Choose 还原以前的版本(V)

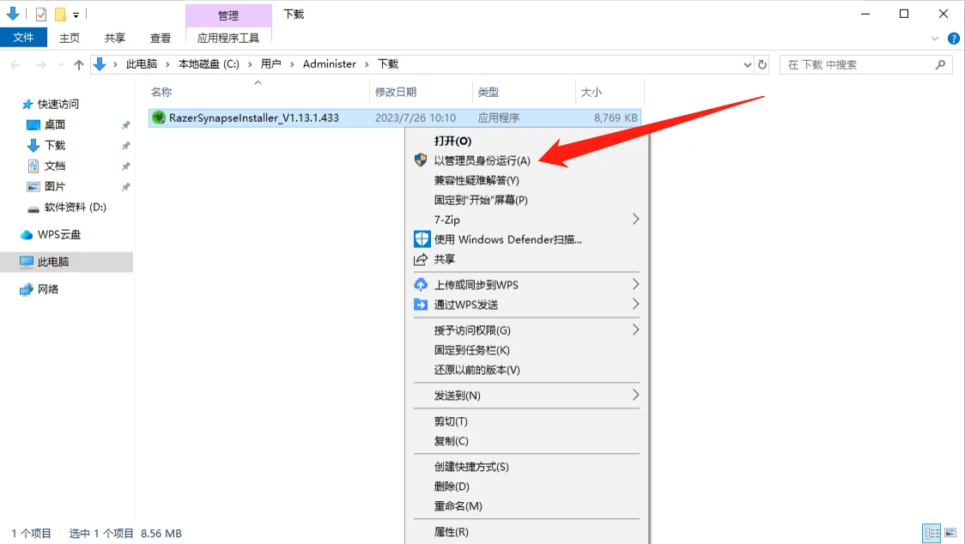click(527, 370)
